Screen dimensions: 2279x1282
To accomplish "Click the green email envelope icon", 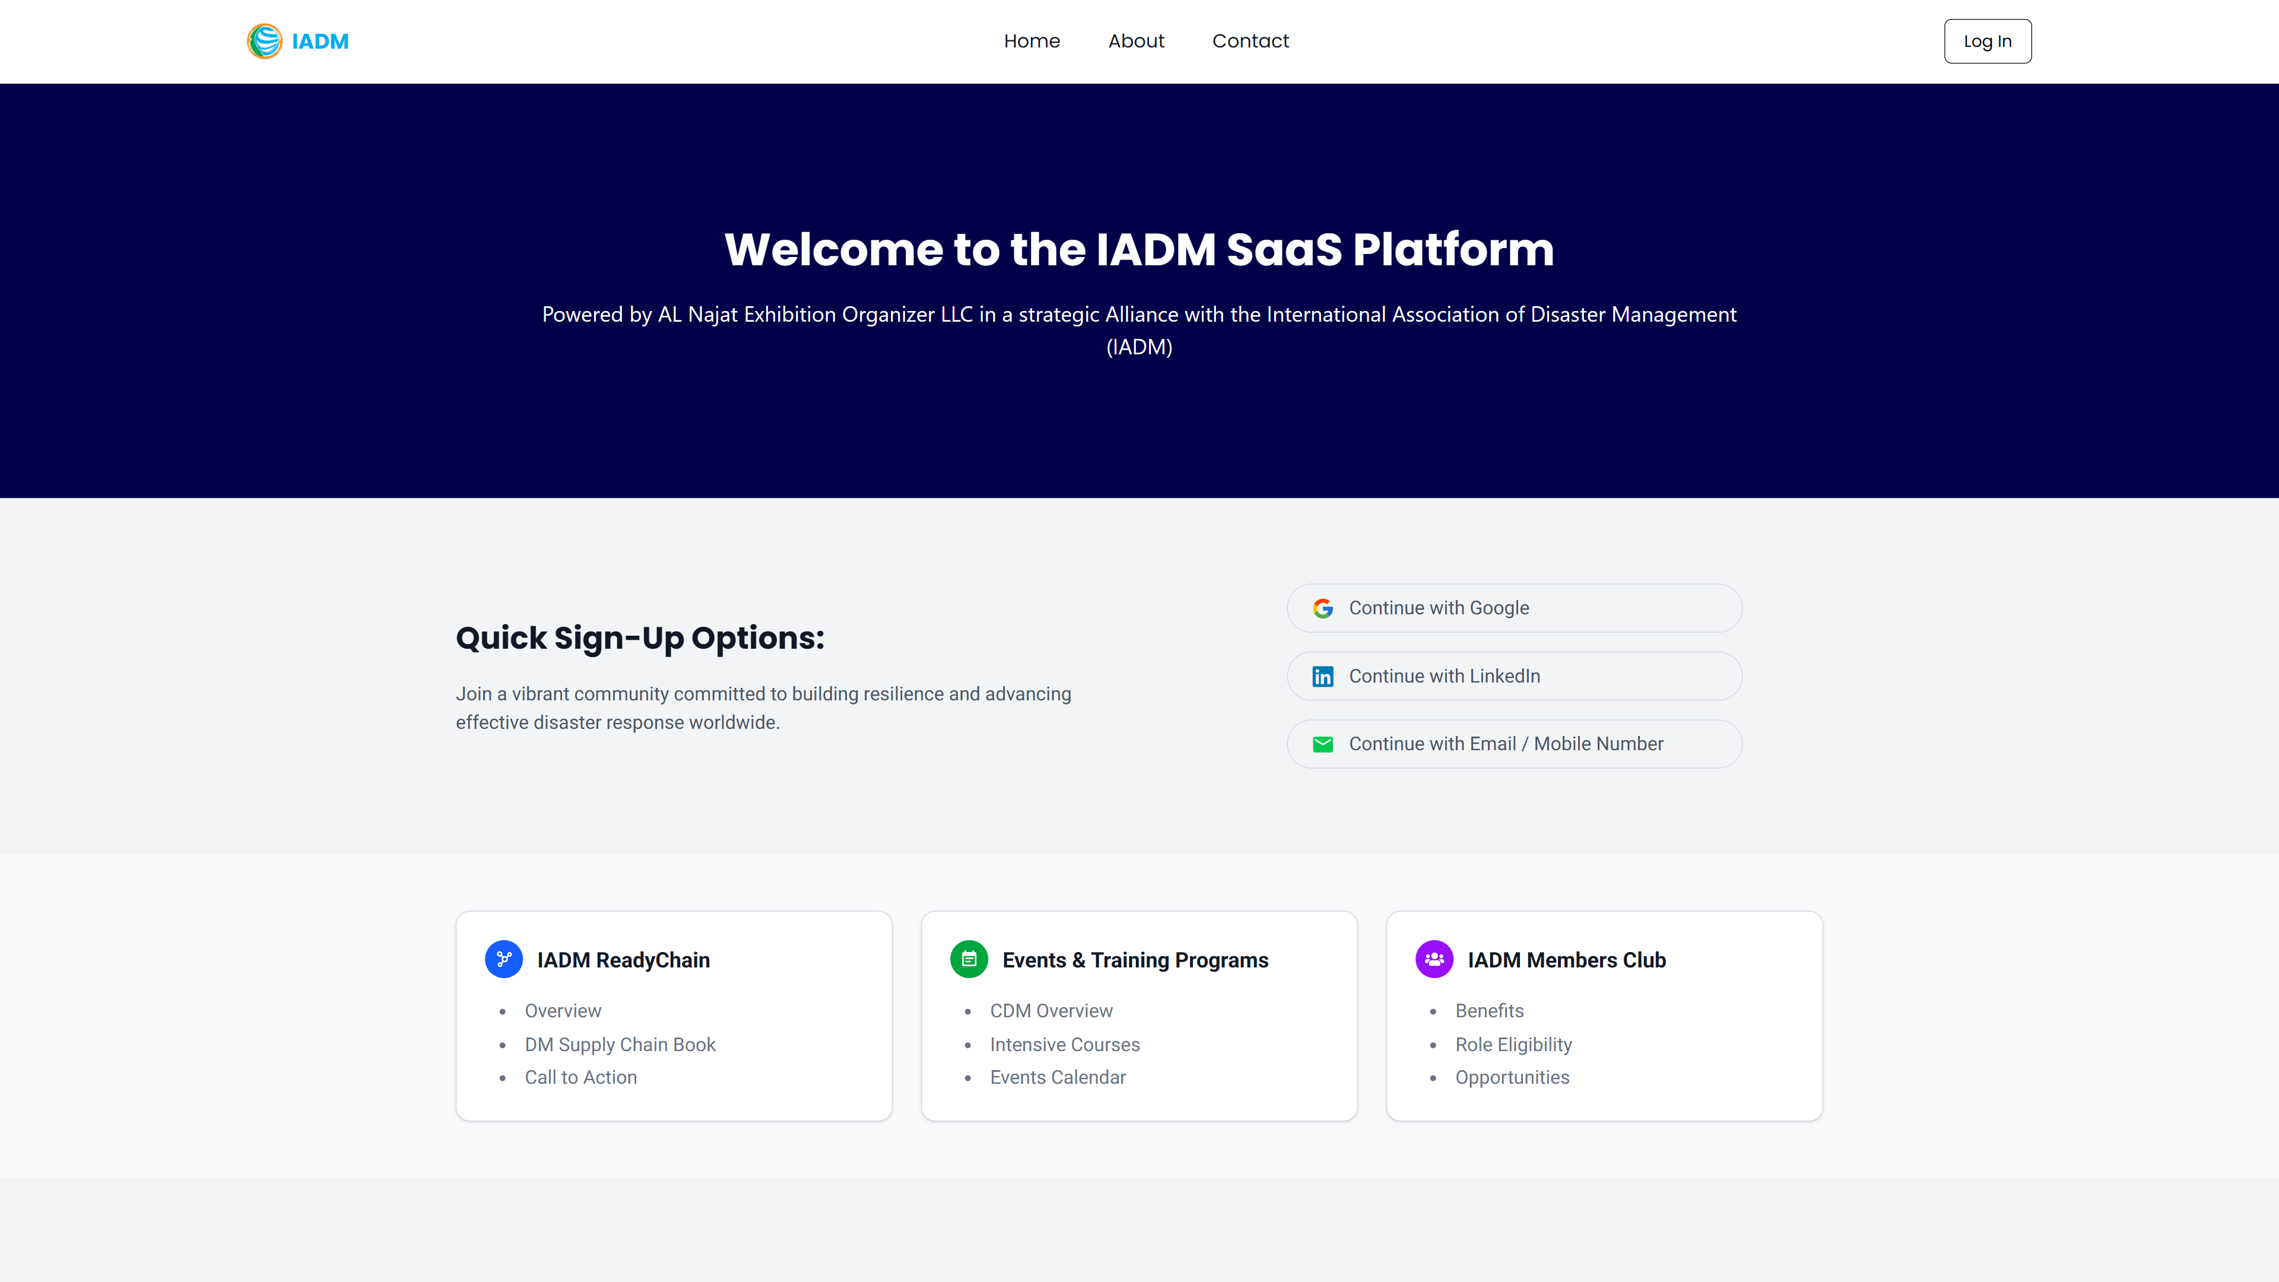I will [1323, 745].
